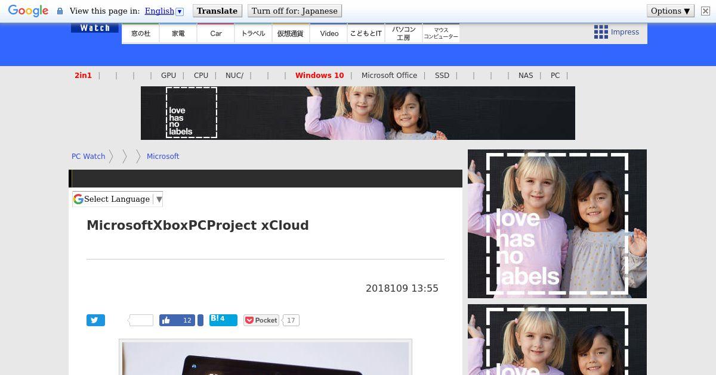Click PC Watch breadcrumb link

88,157
